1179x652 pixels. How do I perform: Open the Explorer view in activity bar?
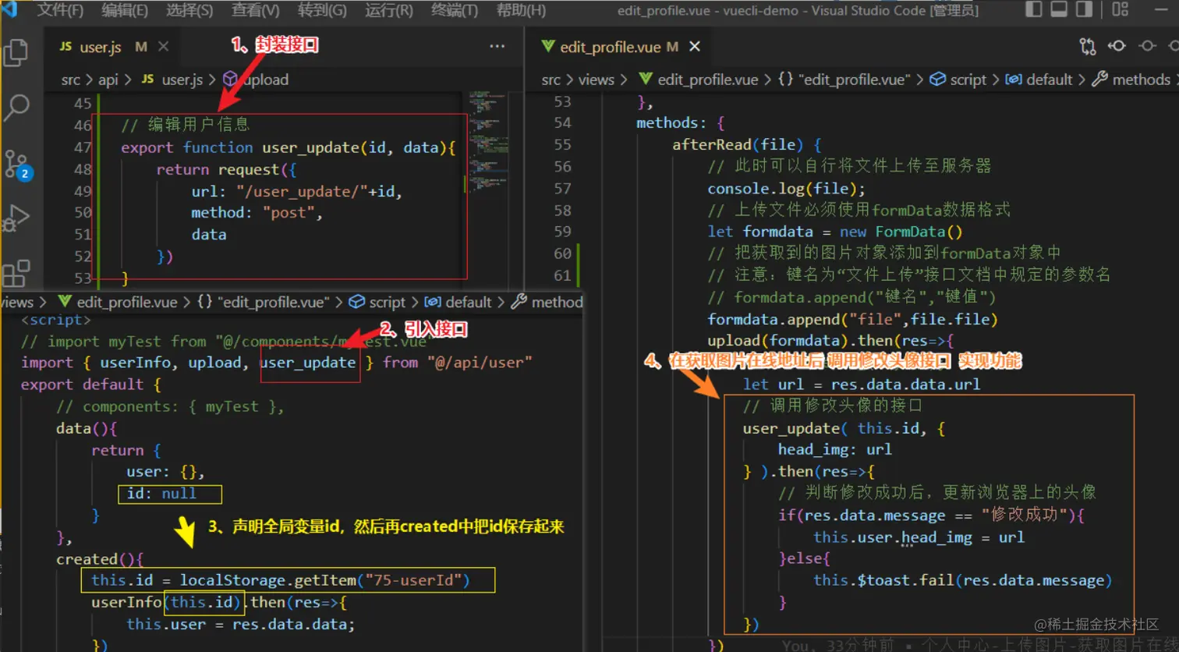[16, 53]
